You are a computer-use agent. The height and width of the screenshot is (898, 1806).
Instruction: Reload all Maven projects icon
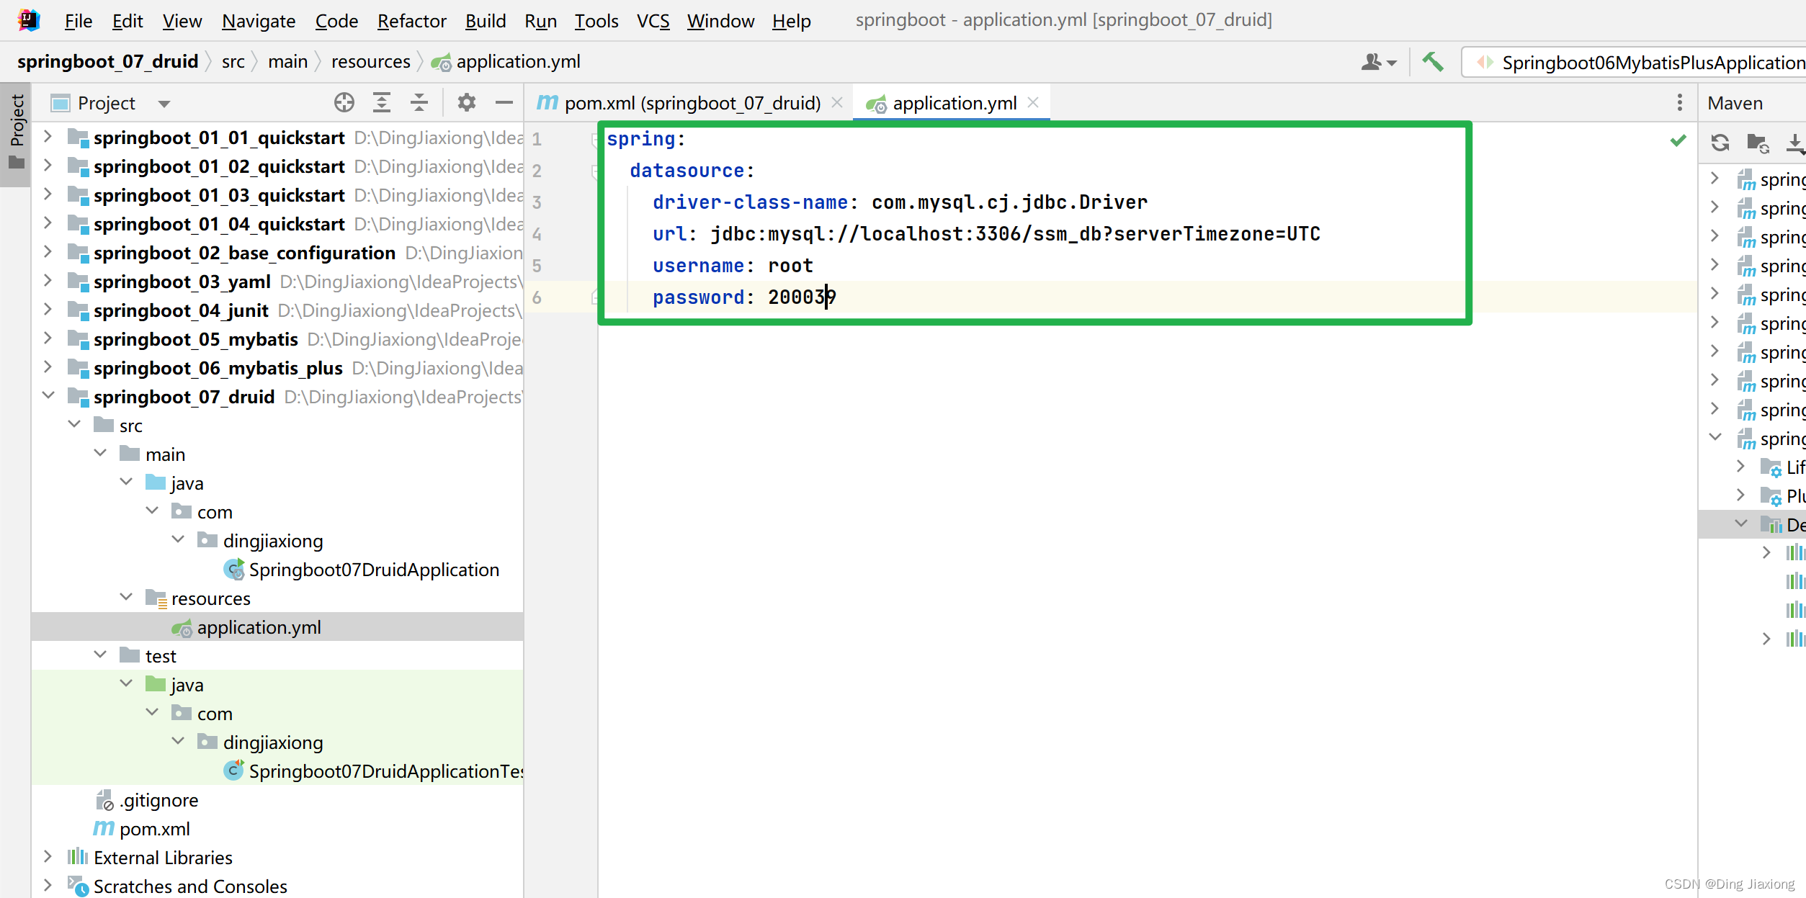[1720, 143]
